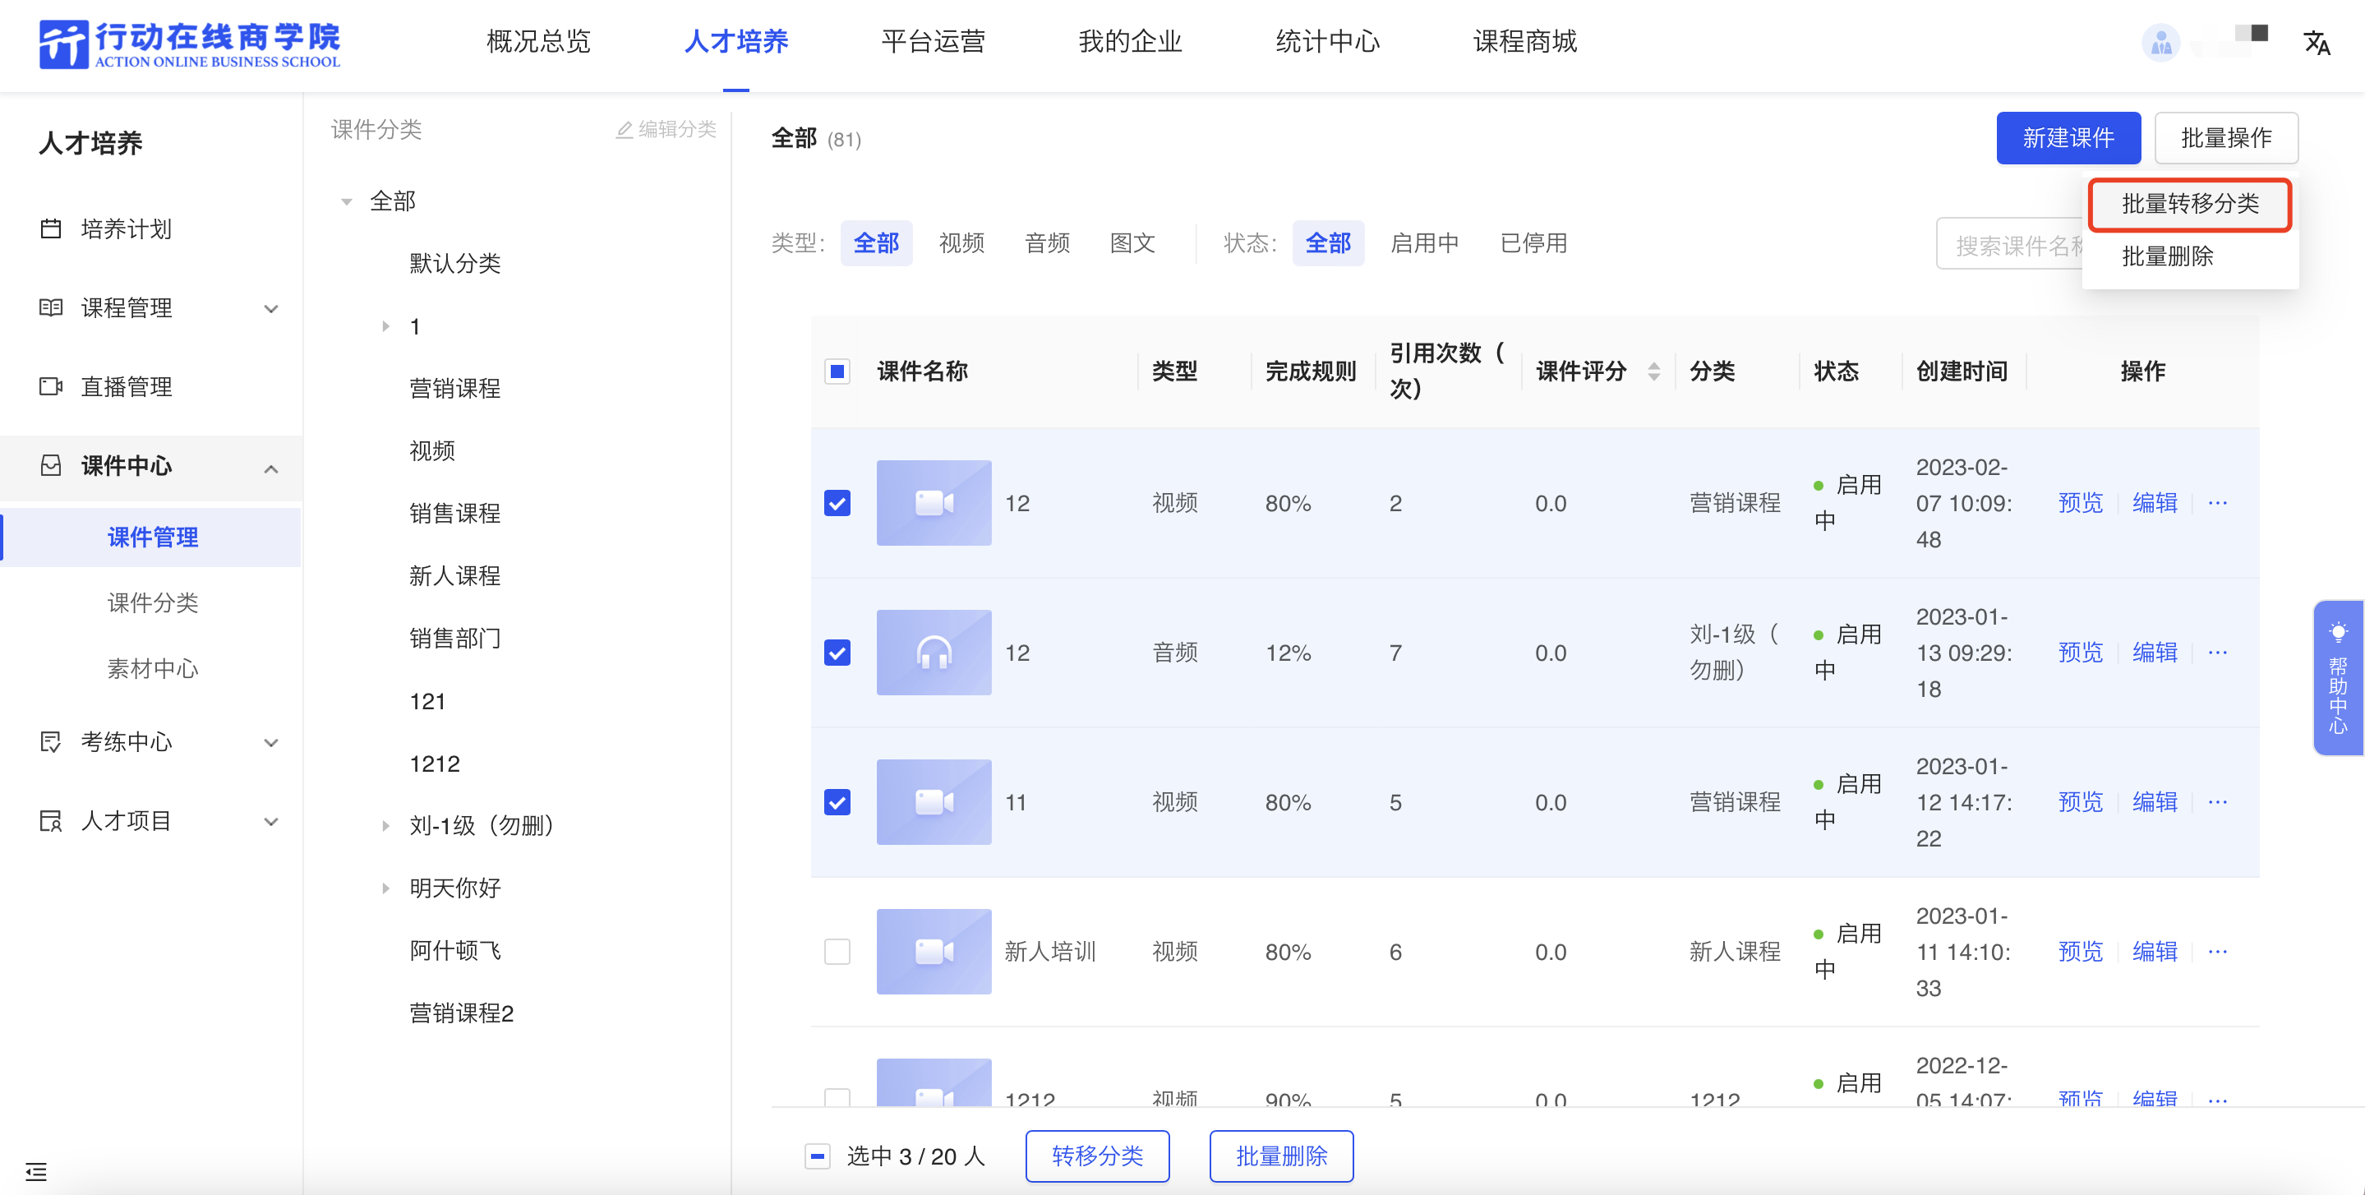The height and width of the screenshot is (1195, 2365).
Task: Filter status by 已停用
Action: tap(1533, 243)
